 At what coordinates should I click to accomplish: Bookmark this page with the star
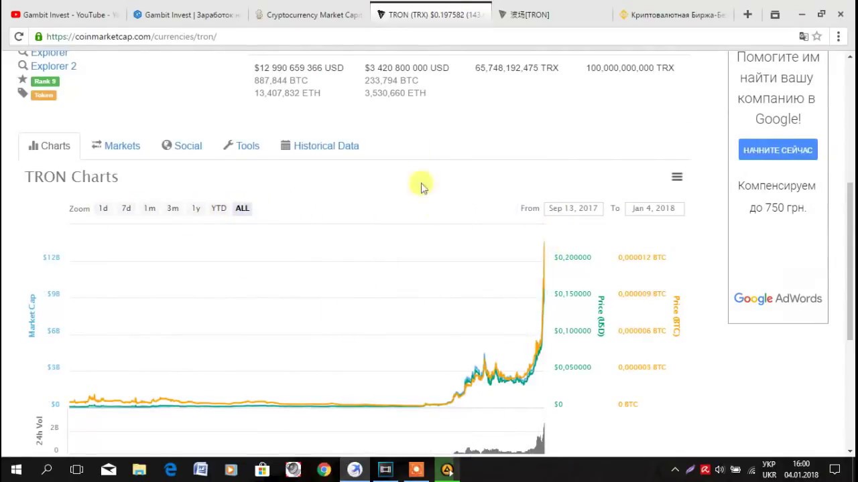(817, 36)
